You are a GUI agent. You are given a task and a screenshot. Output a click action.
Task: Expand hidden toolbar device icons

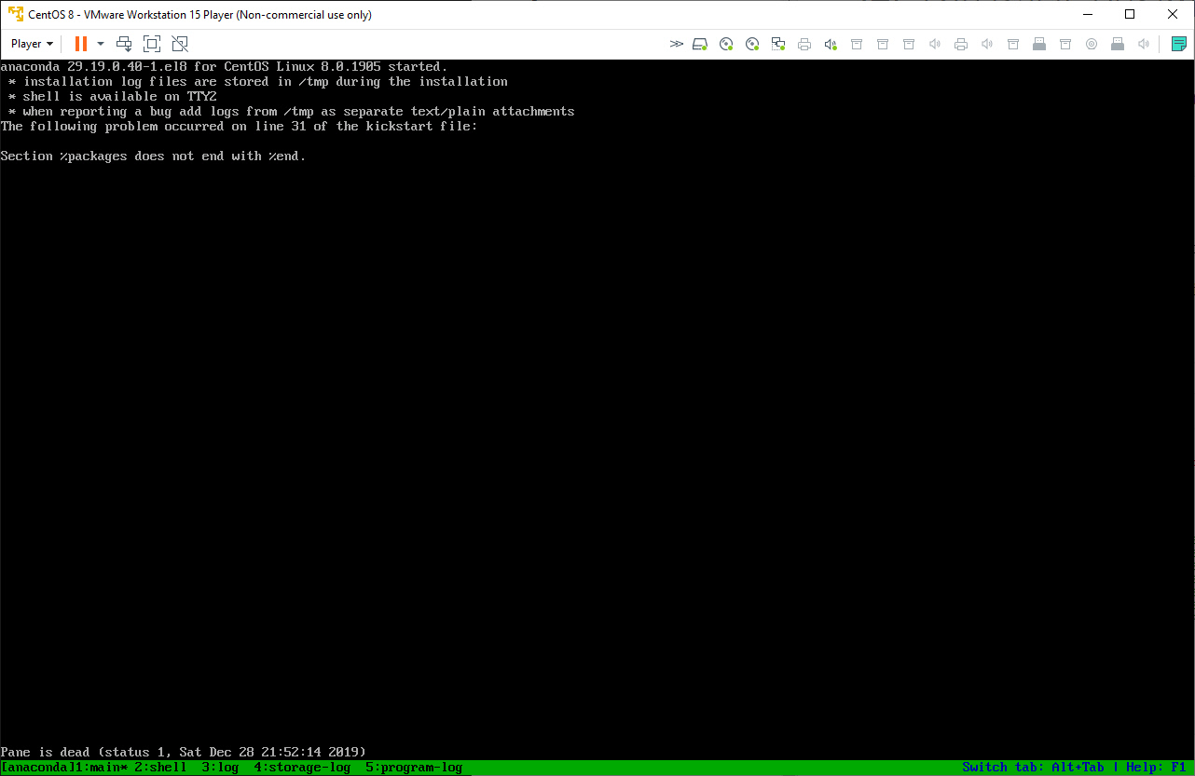pyautogui.click(x=676, y=43)
